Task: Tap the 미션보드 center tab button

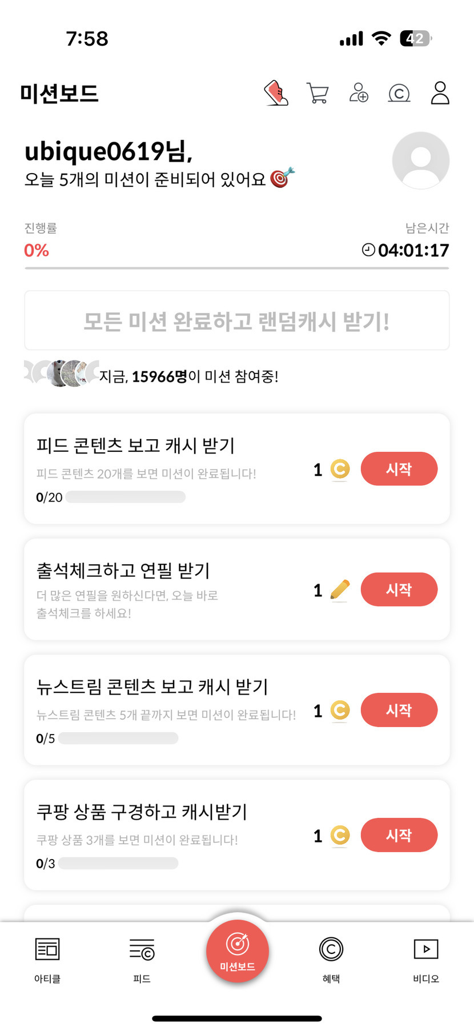Action: tap(237, 951)
